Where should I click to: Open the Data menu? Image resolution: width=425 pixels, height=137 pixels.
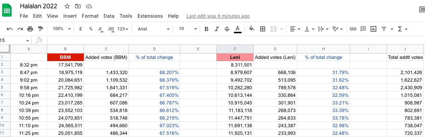click(x=109, y=16)
